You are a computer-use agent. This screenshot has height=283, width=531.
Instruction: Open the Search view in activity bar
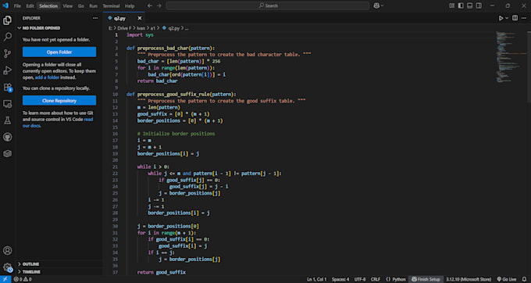point(8,37)
